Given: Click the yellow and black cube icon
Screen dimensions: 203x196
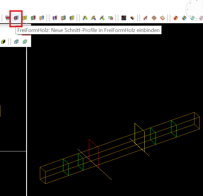Looking at the screenshot, I should [3, 42].
